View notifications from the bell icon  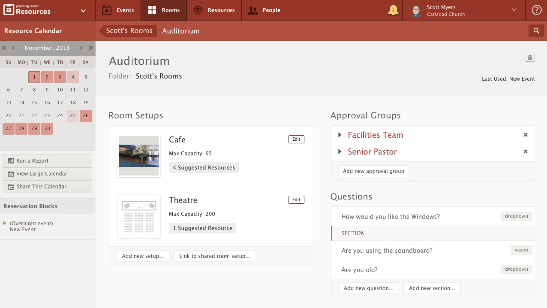pos(393,10)
